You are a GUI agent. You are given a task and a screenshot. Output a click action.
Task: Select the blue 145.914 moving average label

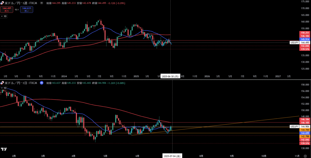point(304,39)
